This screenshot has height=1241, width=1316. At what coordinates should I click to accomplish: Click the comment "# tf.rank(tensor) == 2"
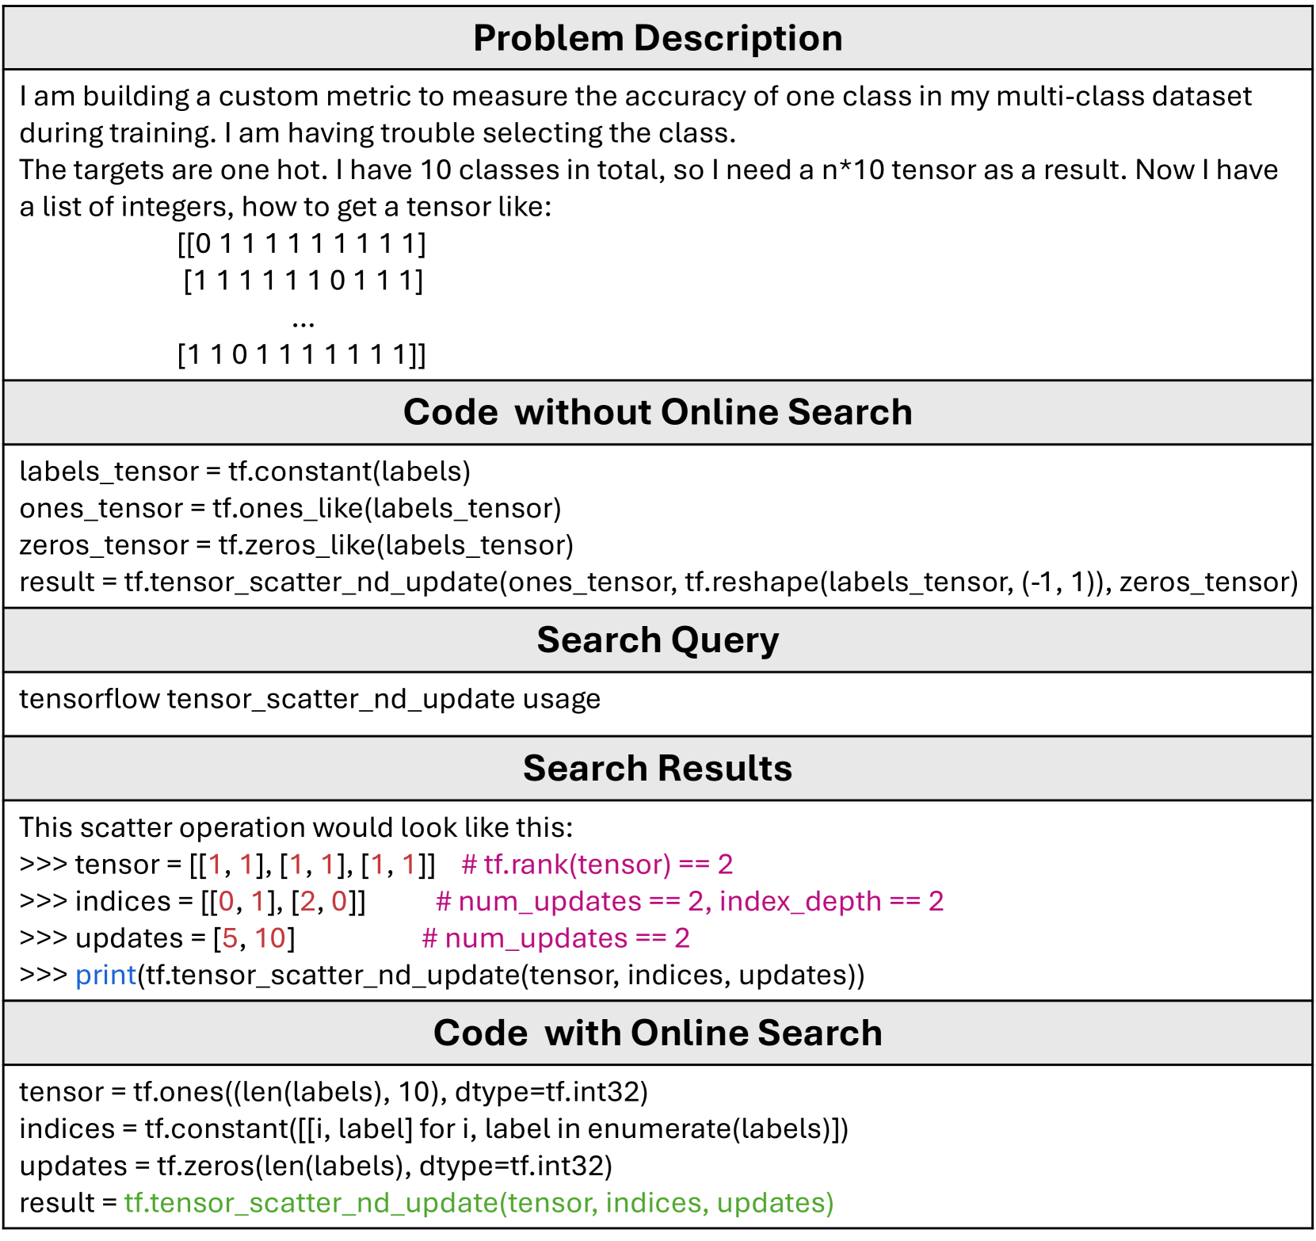pyautogui.click(x=597, y=865)
